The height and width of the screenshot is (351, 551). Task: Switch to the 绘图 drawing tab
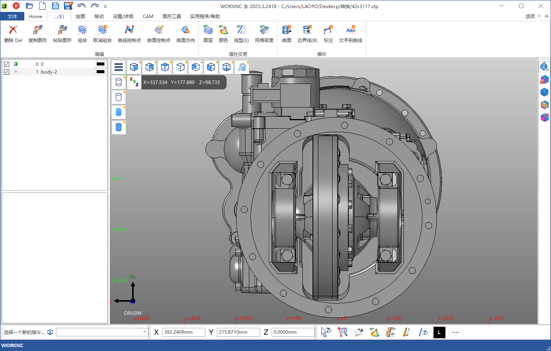80,16
